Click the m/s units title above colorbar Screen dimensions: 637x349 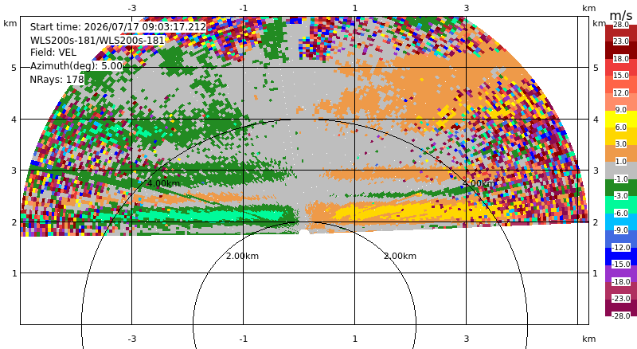621,15
